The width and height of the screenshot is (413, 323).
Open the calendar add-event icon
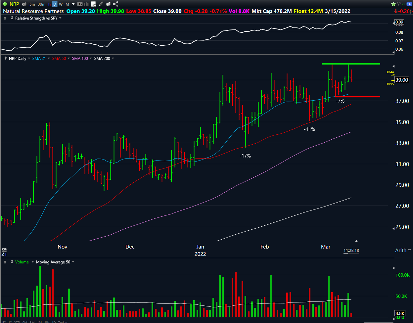[x=94, y=4]
